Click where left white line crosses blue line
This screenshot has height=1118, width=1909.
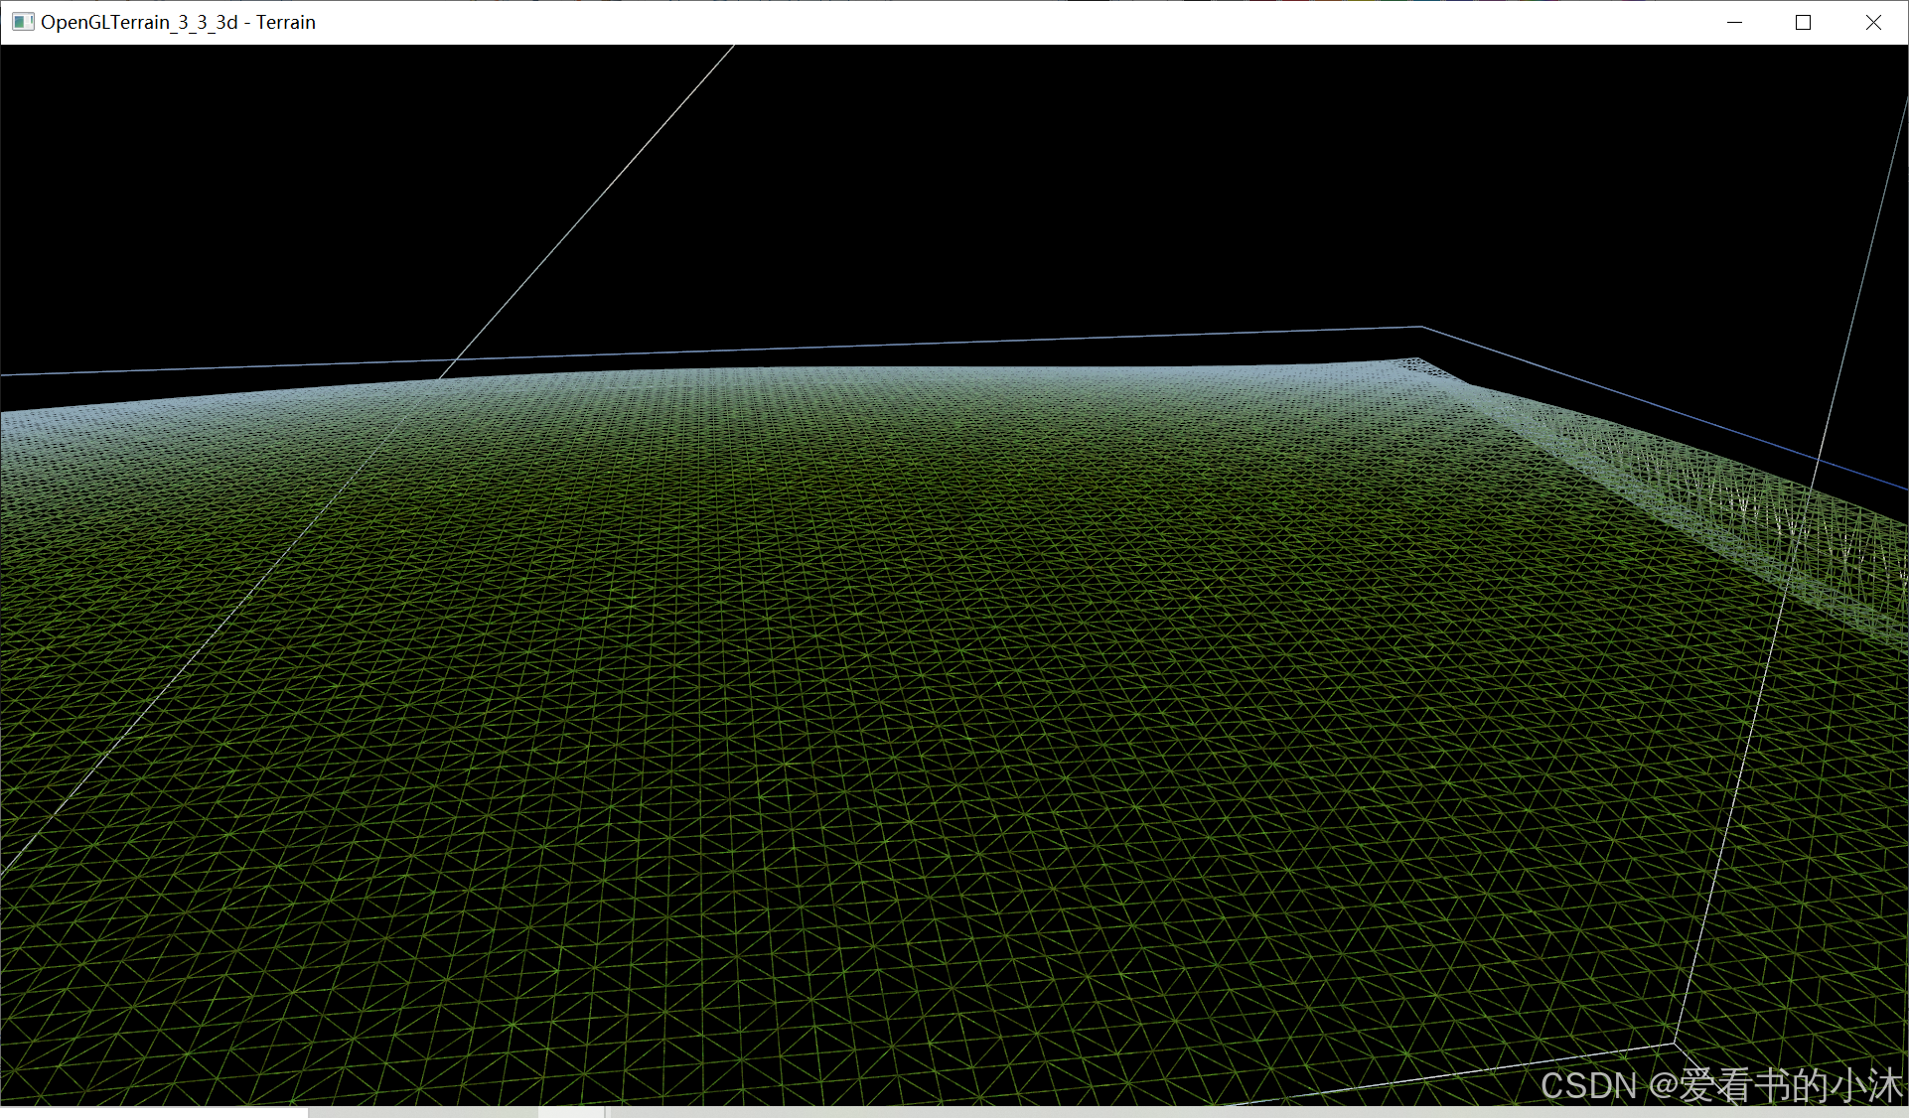455,359
